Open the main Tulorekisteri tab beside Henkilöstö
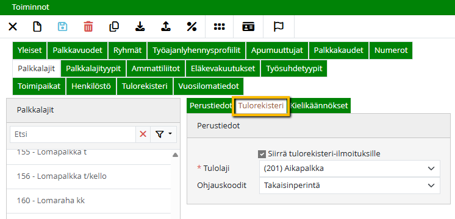The width and height of the screenshot is (455, 219). [145, 86]
